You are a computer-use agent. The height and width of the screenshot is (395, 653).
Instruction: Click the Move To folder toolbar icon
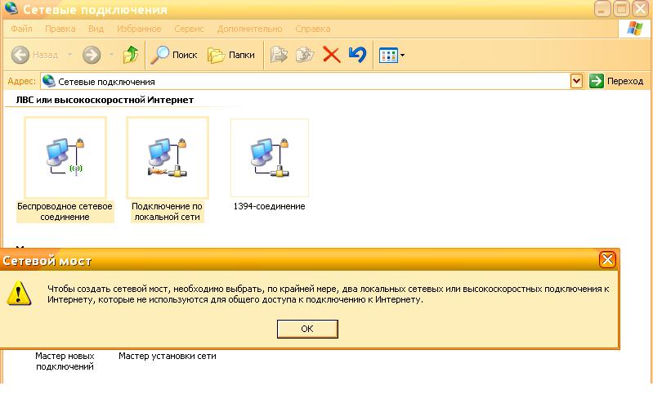pos(280,55)
